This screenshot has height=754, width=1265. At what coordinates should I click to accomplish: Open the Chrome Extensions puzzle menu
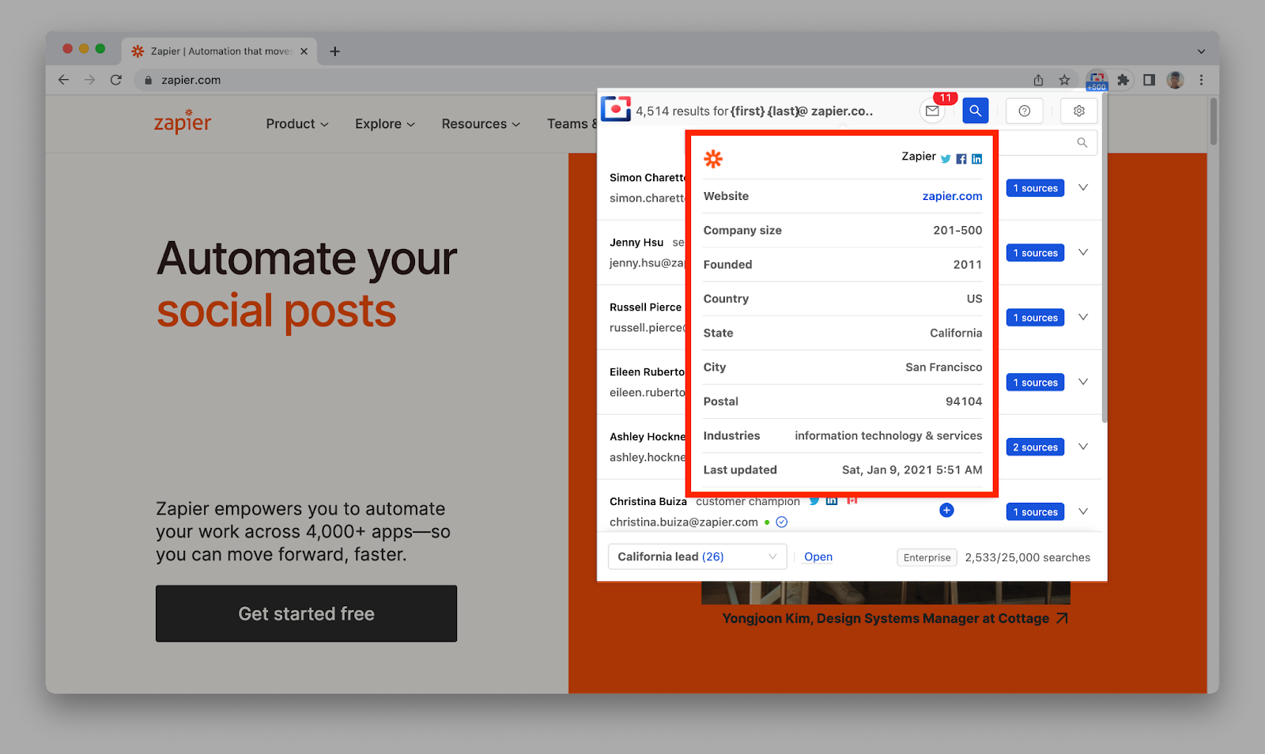(x=1123, y=80)
